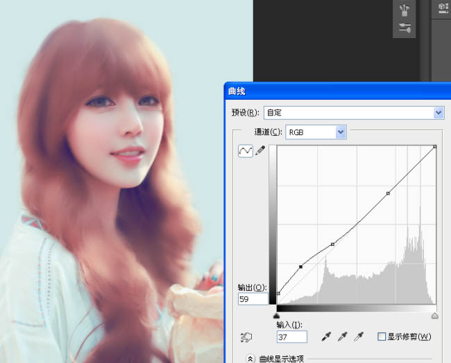Pick the white point eyedropper
Image resolution: width=451 pixels, height=363 pixels.
(x=358, y=337)
